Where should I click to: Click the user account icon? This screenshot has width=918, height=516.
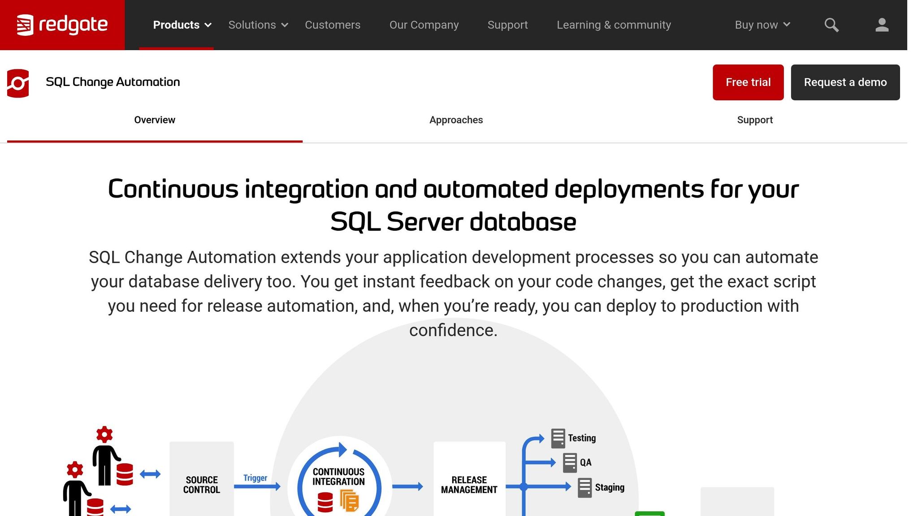[x=881, y=26]
